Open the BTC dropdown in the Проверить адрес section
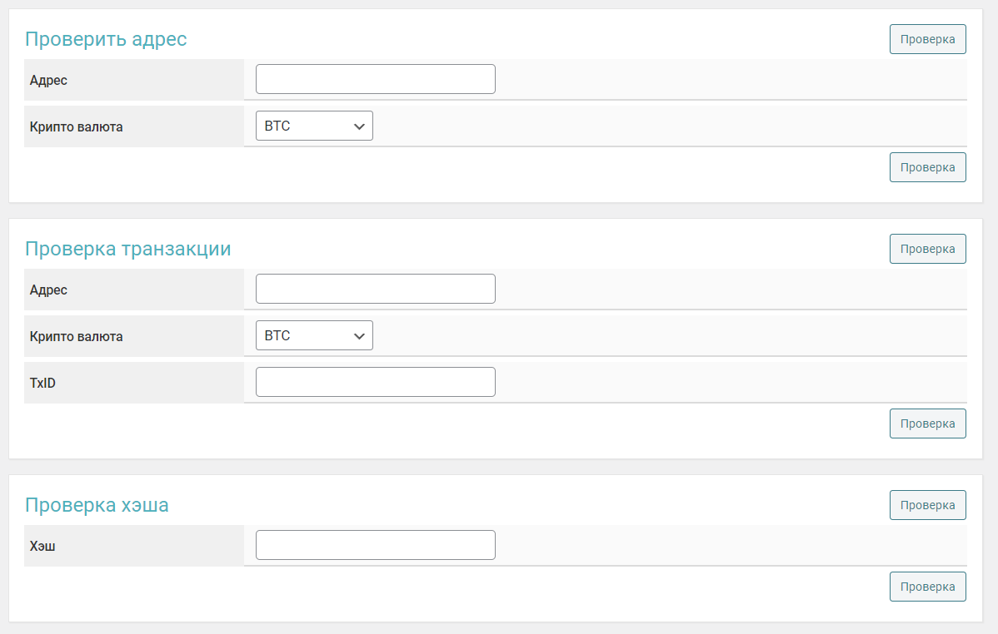This screenshot has height=634, width=998. 314,126
